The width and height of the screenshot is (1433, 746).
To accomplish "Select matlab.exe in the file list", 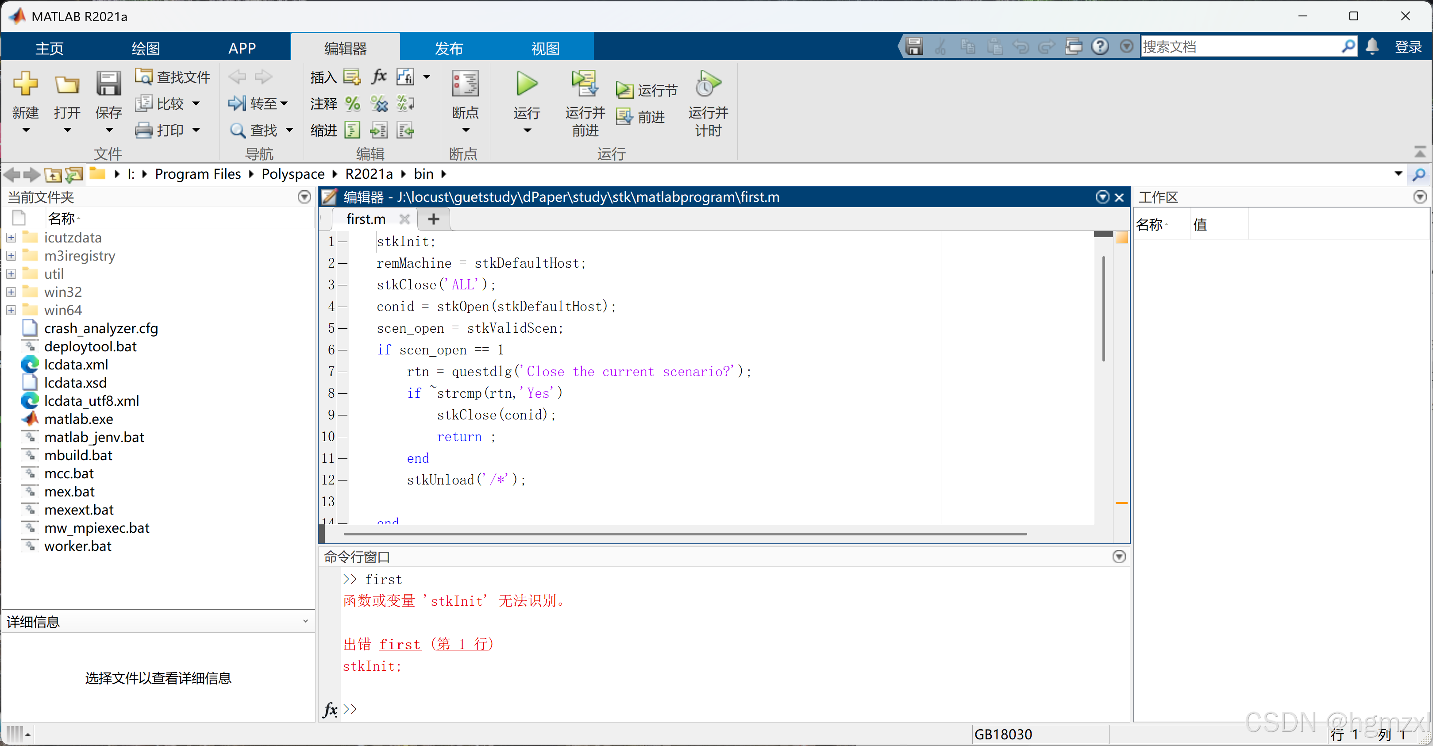I will [x=78, y=419].
